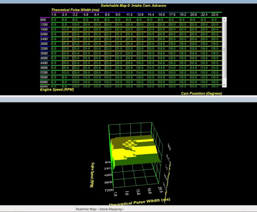The image size is (257, 212).
Task: Select the 1600 RPM row header
Action: pyautogui.click(x=45, y=29)
